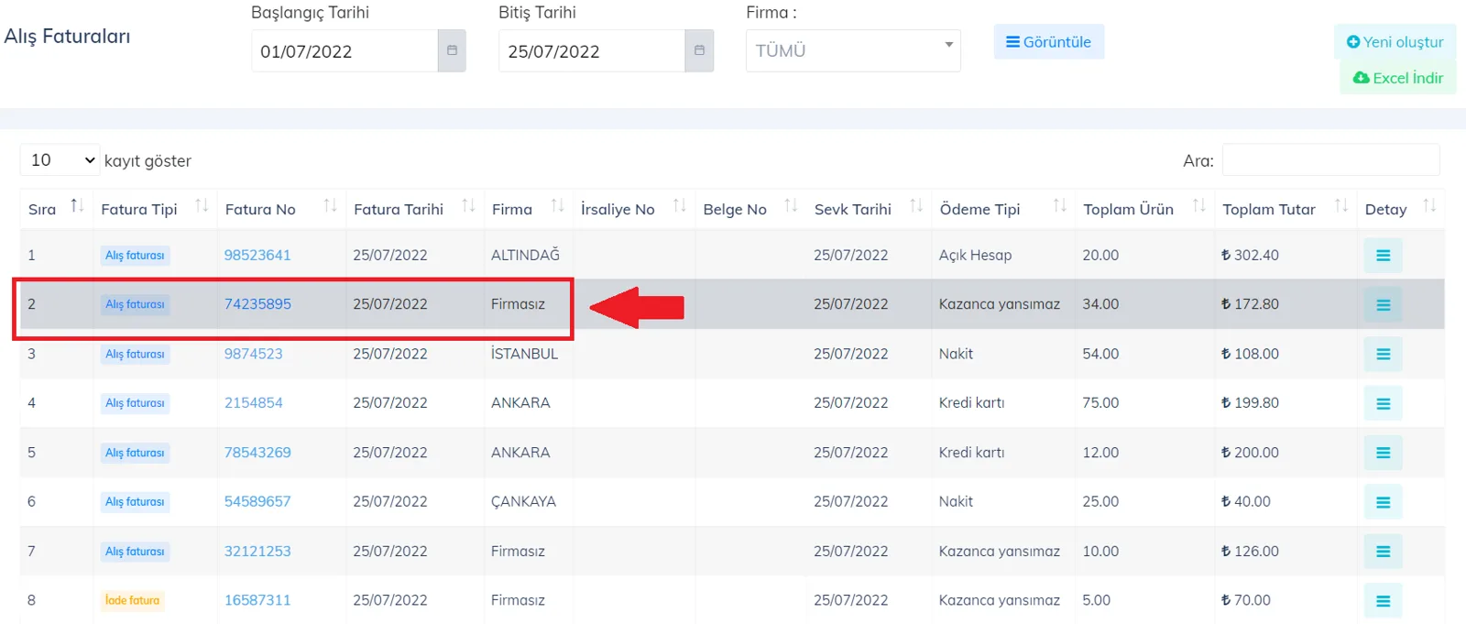Click the ₺ 302.40 total amount
1466x624 pixels.
pos(1250,256)
